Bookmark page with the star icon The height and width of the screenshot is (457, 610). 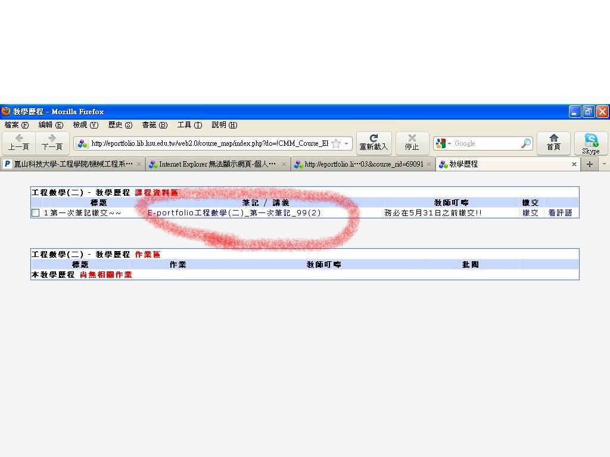(x=336, y=143)
